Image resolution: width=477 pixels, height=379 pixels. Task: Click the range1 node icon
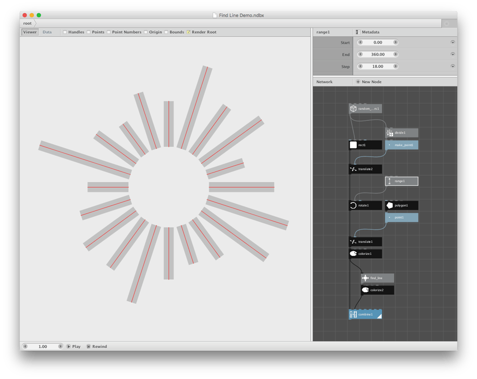[x=389, y=181]
